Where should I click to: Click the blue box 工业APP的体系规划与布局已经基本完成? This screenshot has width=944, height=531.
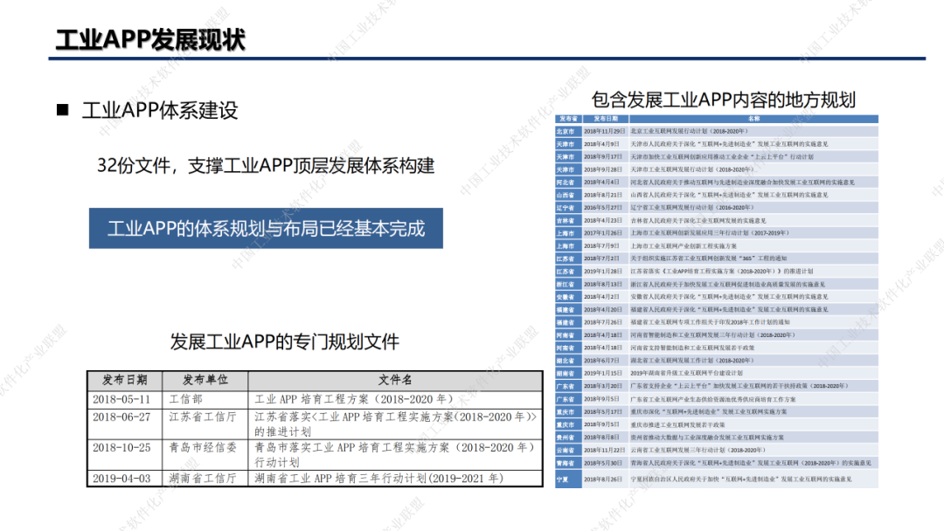266,229
